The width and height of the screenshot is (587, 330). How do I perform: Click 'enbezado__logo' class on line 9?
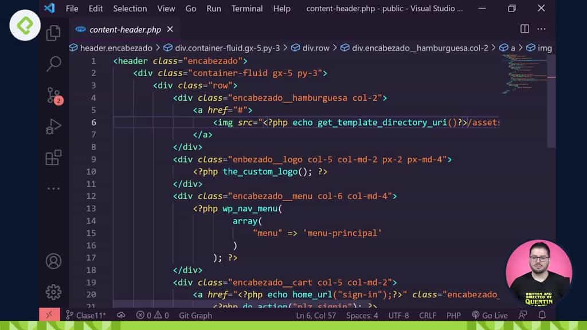[268, 159]
